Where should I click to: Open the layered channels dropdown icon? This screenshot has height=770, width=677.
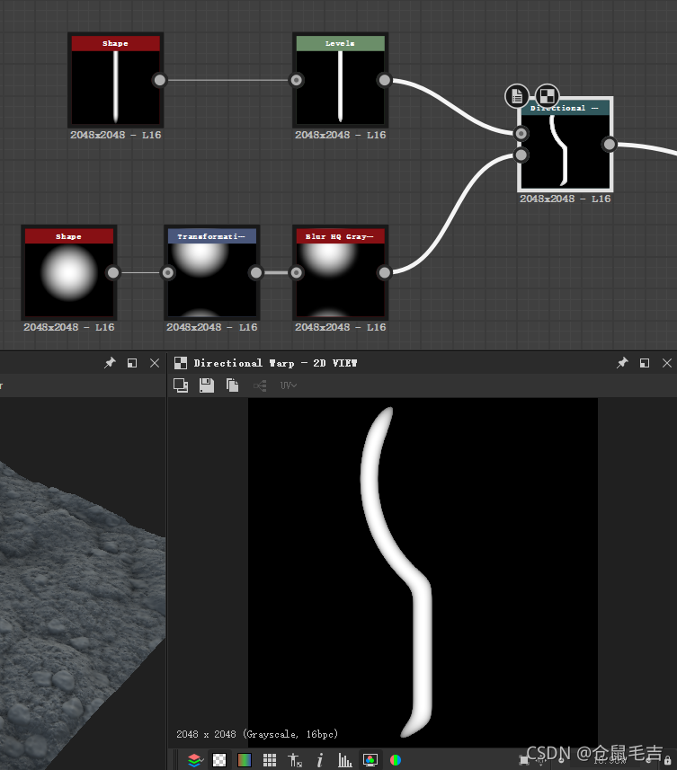click(x=195, y=760)
